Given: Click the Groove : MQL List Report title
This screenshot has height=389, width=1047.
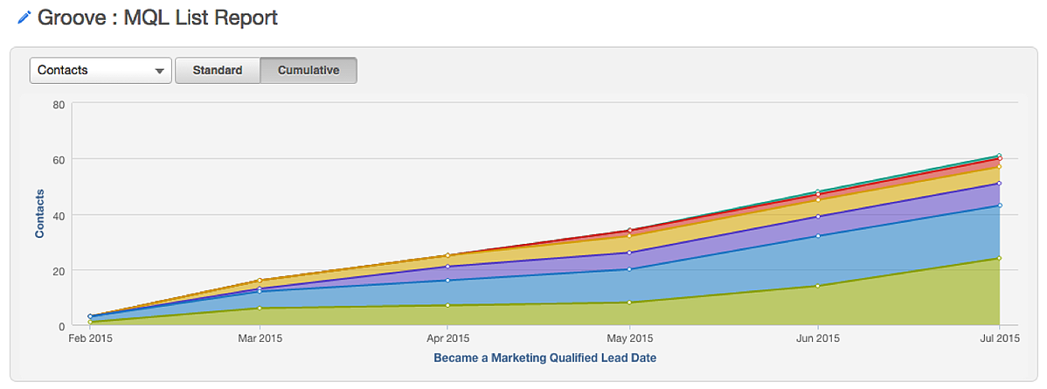Looking at the screenshot, I should (x=157, y=17).
